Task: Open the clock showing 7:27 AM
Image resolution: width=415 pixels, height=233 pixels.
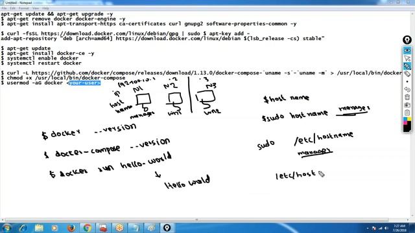Action: 399,228
